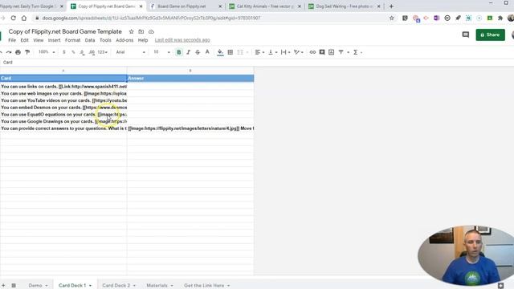The image size is (514, 289).
Task: Format as percent with the % icon
Action: (73, 52)
